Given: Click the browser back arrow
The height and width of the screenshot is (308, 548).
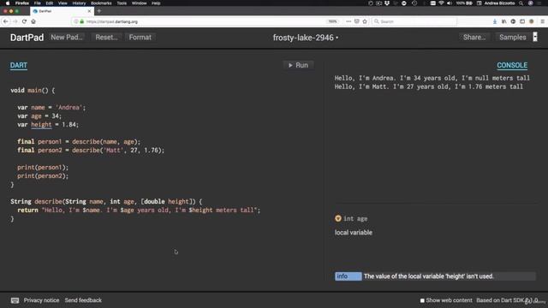Looking at the screenshot, I should [x=6, y=21].
